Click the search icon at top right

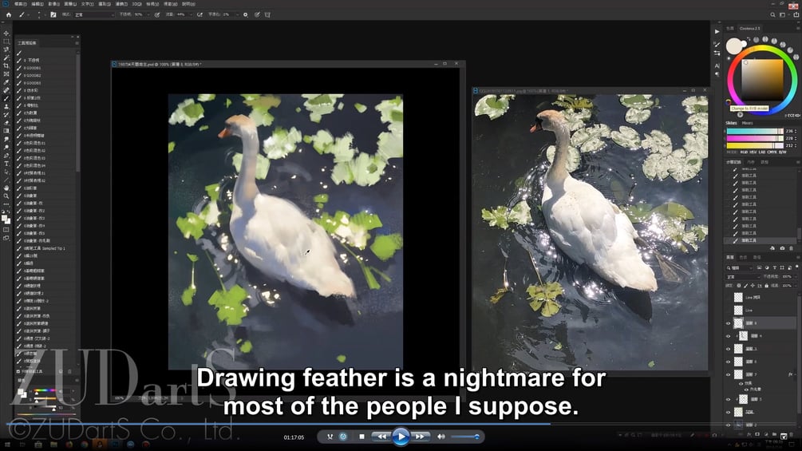coord(772,15)
